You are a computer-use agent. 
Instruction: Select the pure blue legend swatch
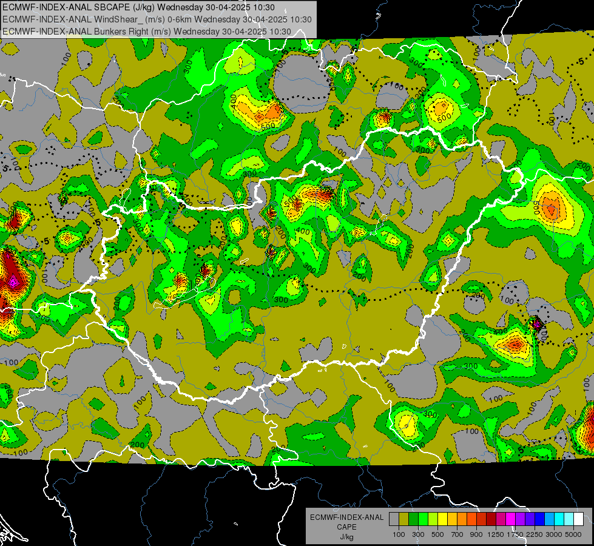(540, 519)
